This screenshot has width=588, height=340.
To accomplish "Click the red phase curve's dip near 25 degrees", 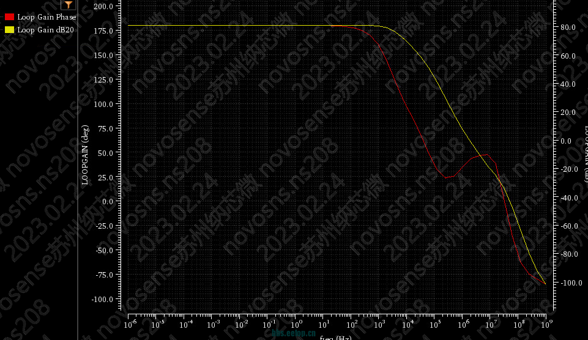I will (446, 177).
